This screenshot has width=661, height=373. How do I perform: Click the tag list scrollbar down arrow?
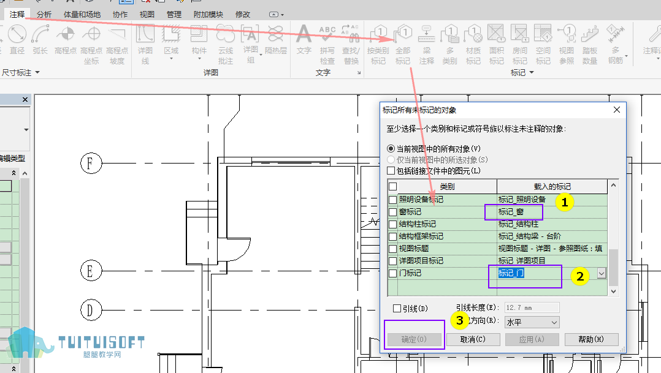[x=613, y=292]
